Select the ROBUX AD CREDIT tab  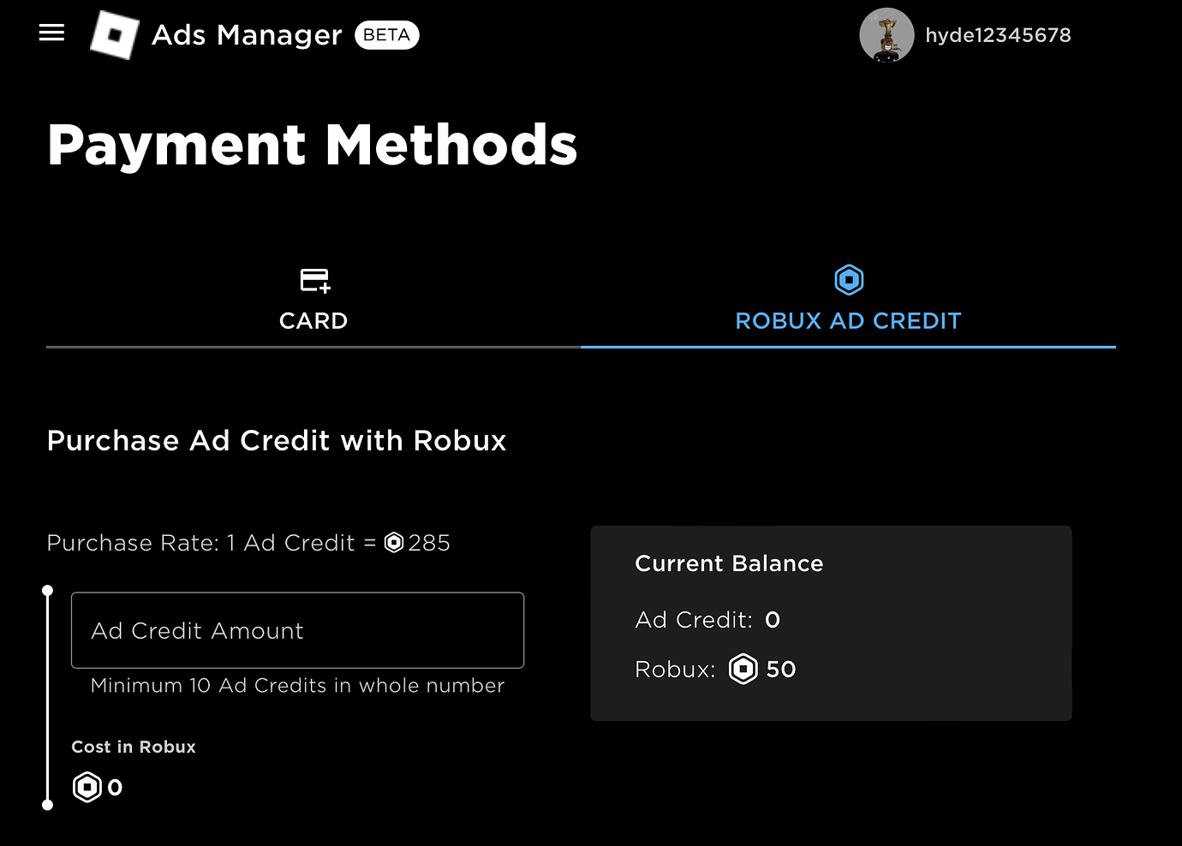click(847, 320)
